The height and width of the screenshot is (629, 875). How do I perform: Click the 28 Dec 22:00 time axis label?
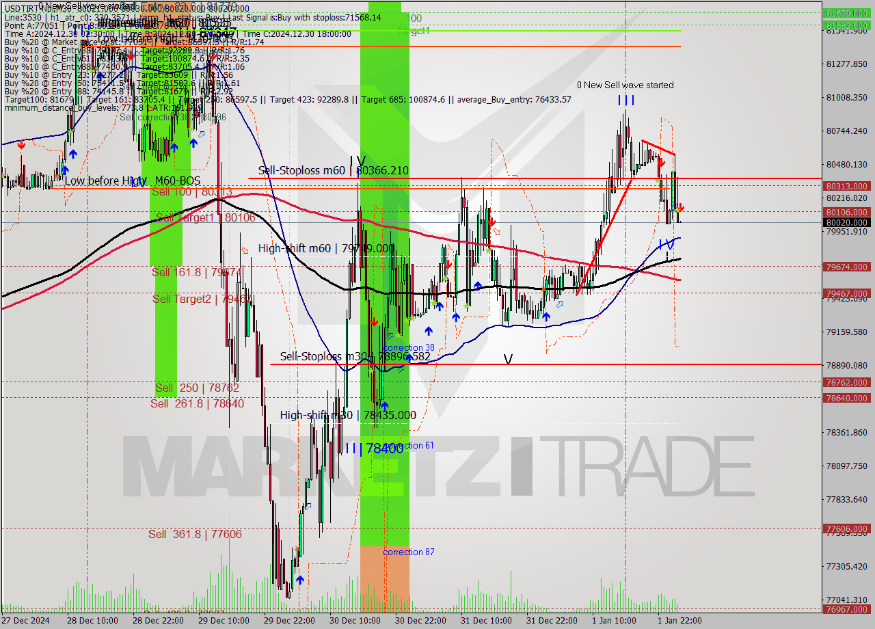click(x=158, y=621)
